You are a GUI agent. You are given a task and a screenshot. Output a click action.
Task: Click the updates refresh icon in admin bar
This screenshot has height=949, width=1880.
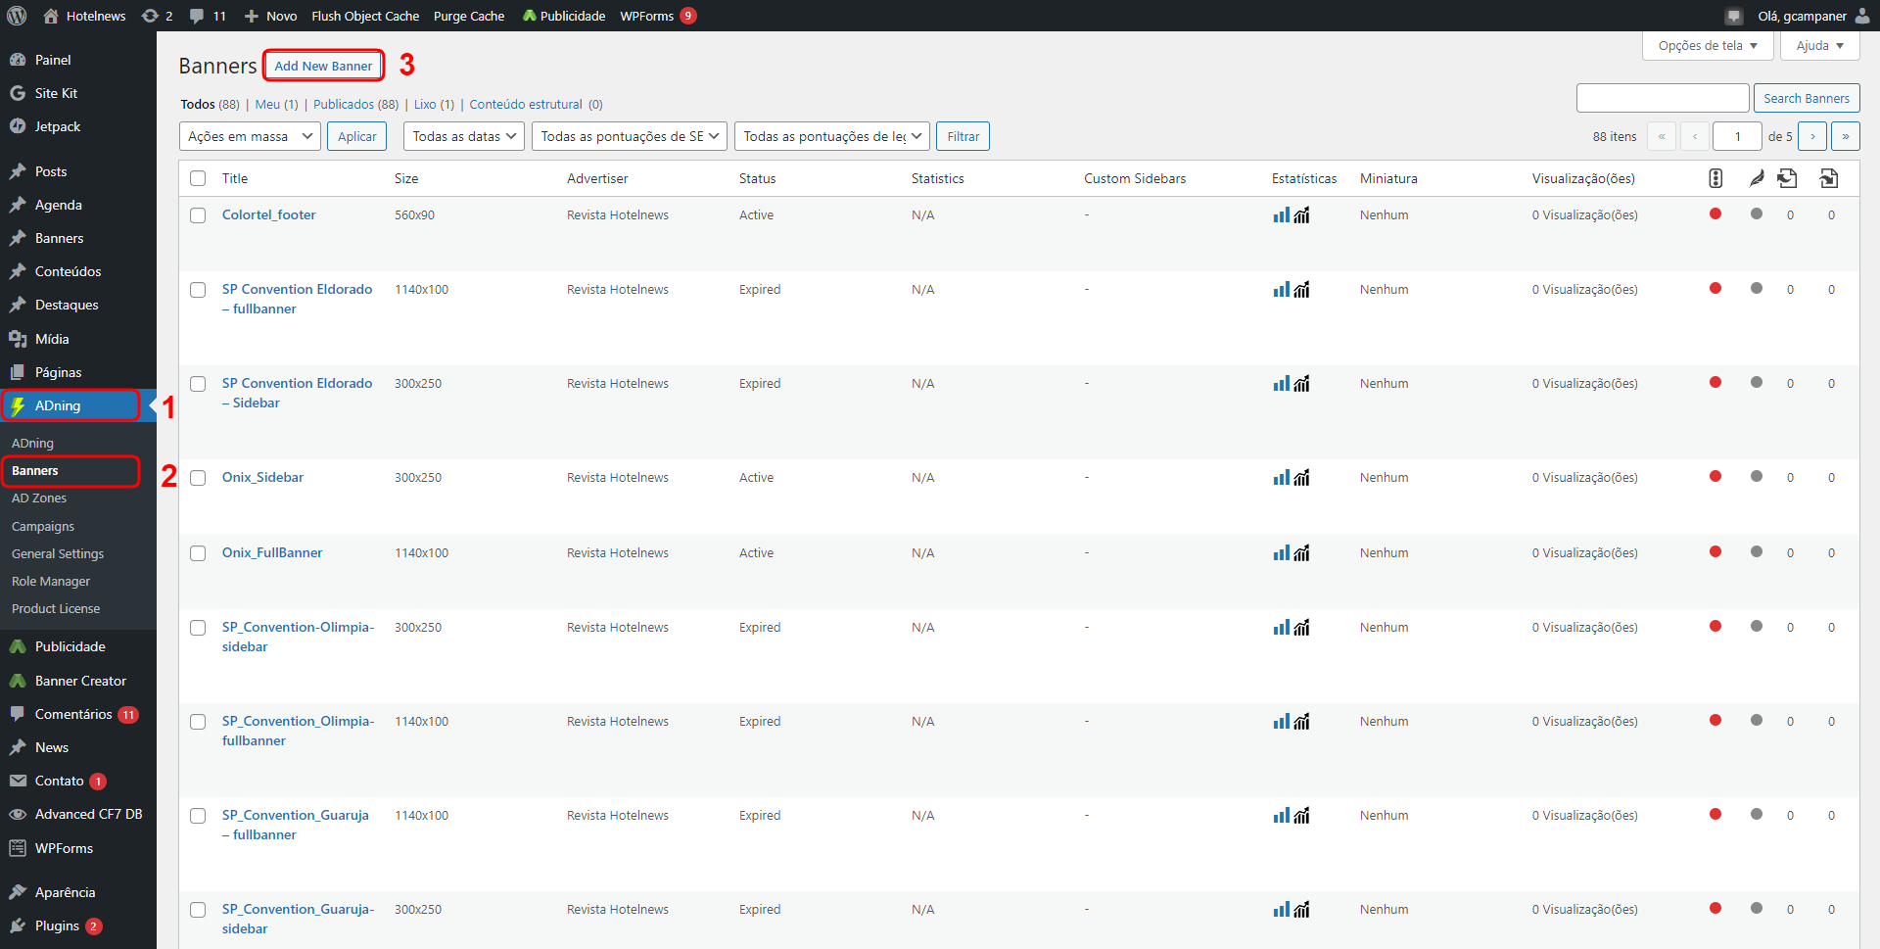point(150,16)
